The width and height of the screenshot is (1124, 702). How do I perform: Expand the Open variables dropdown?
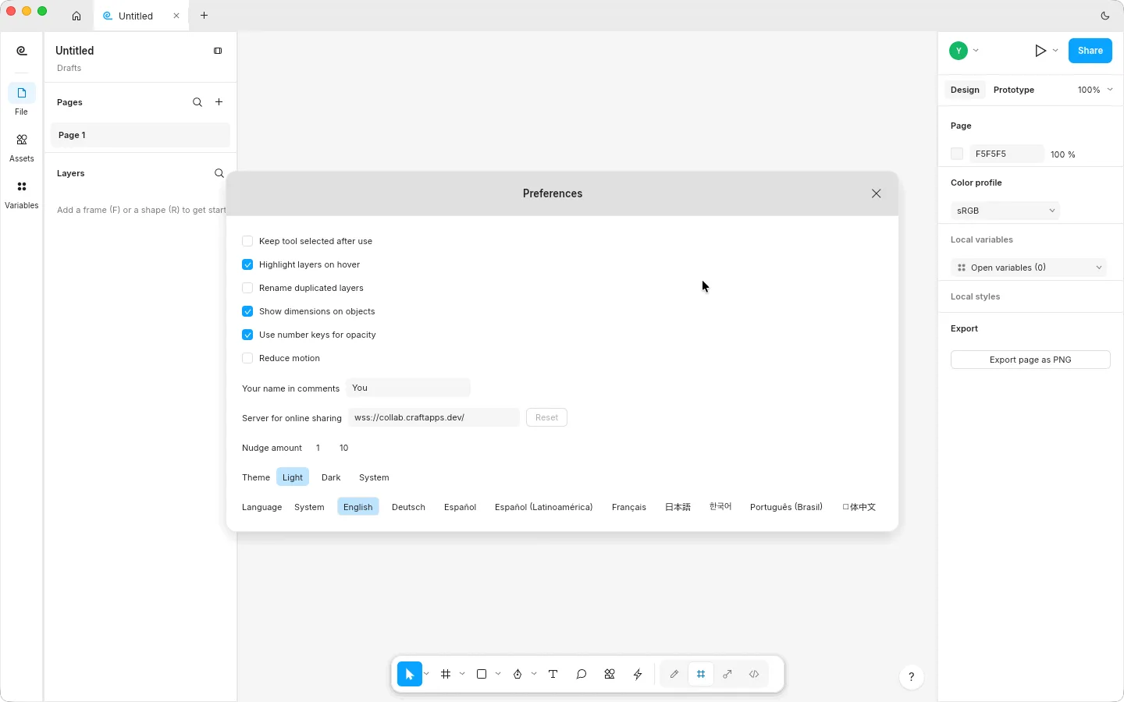click(1029, 268)
